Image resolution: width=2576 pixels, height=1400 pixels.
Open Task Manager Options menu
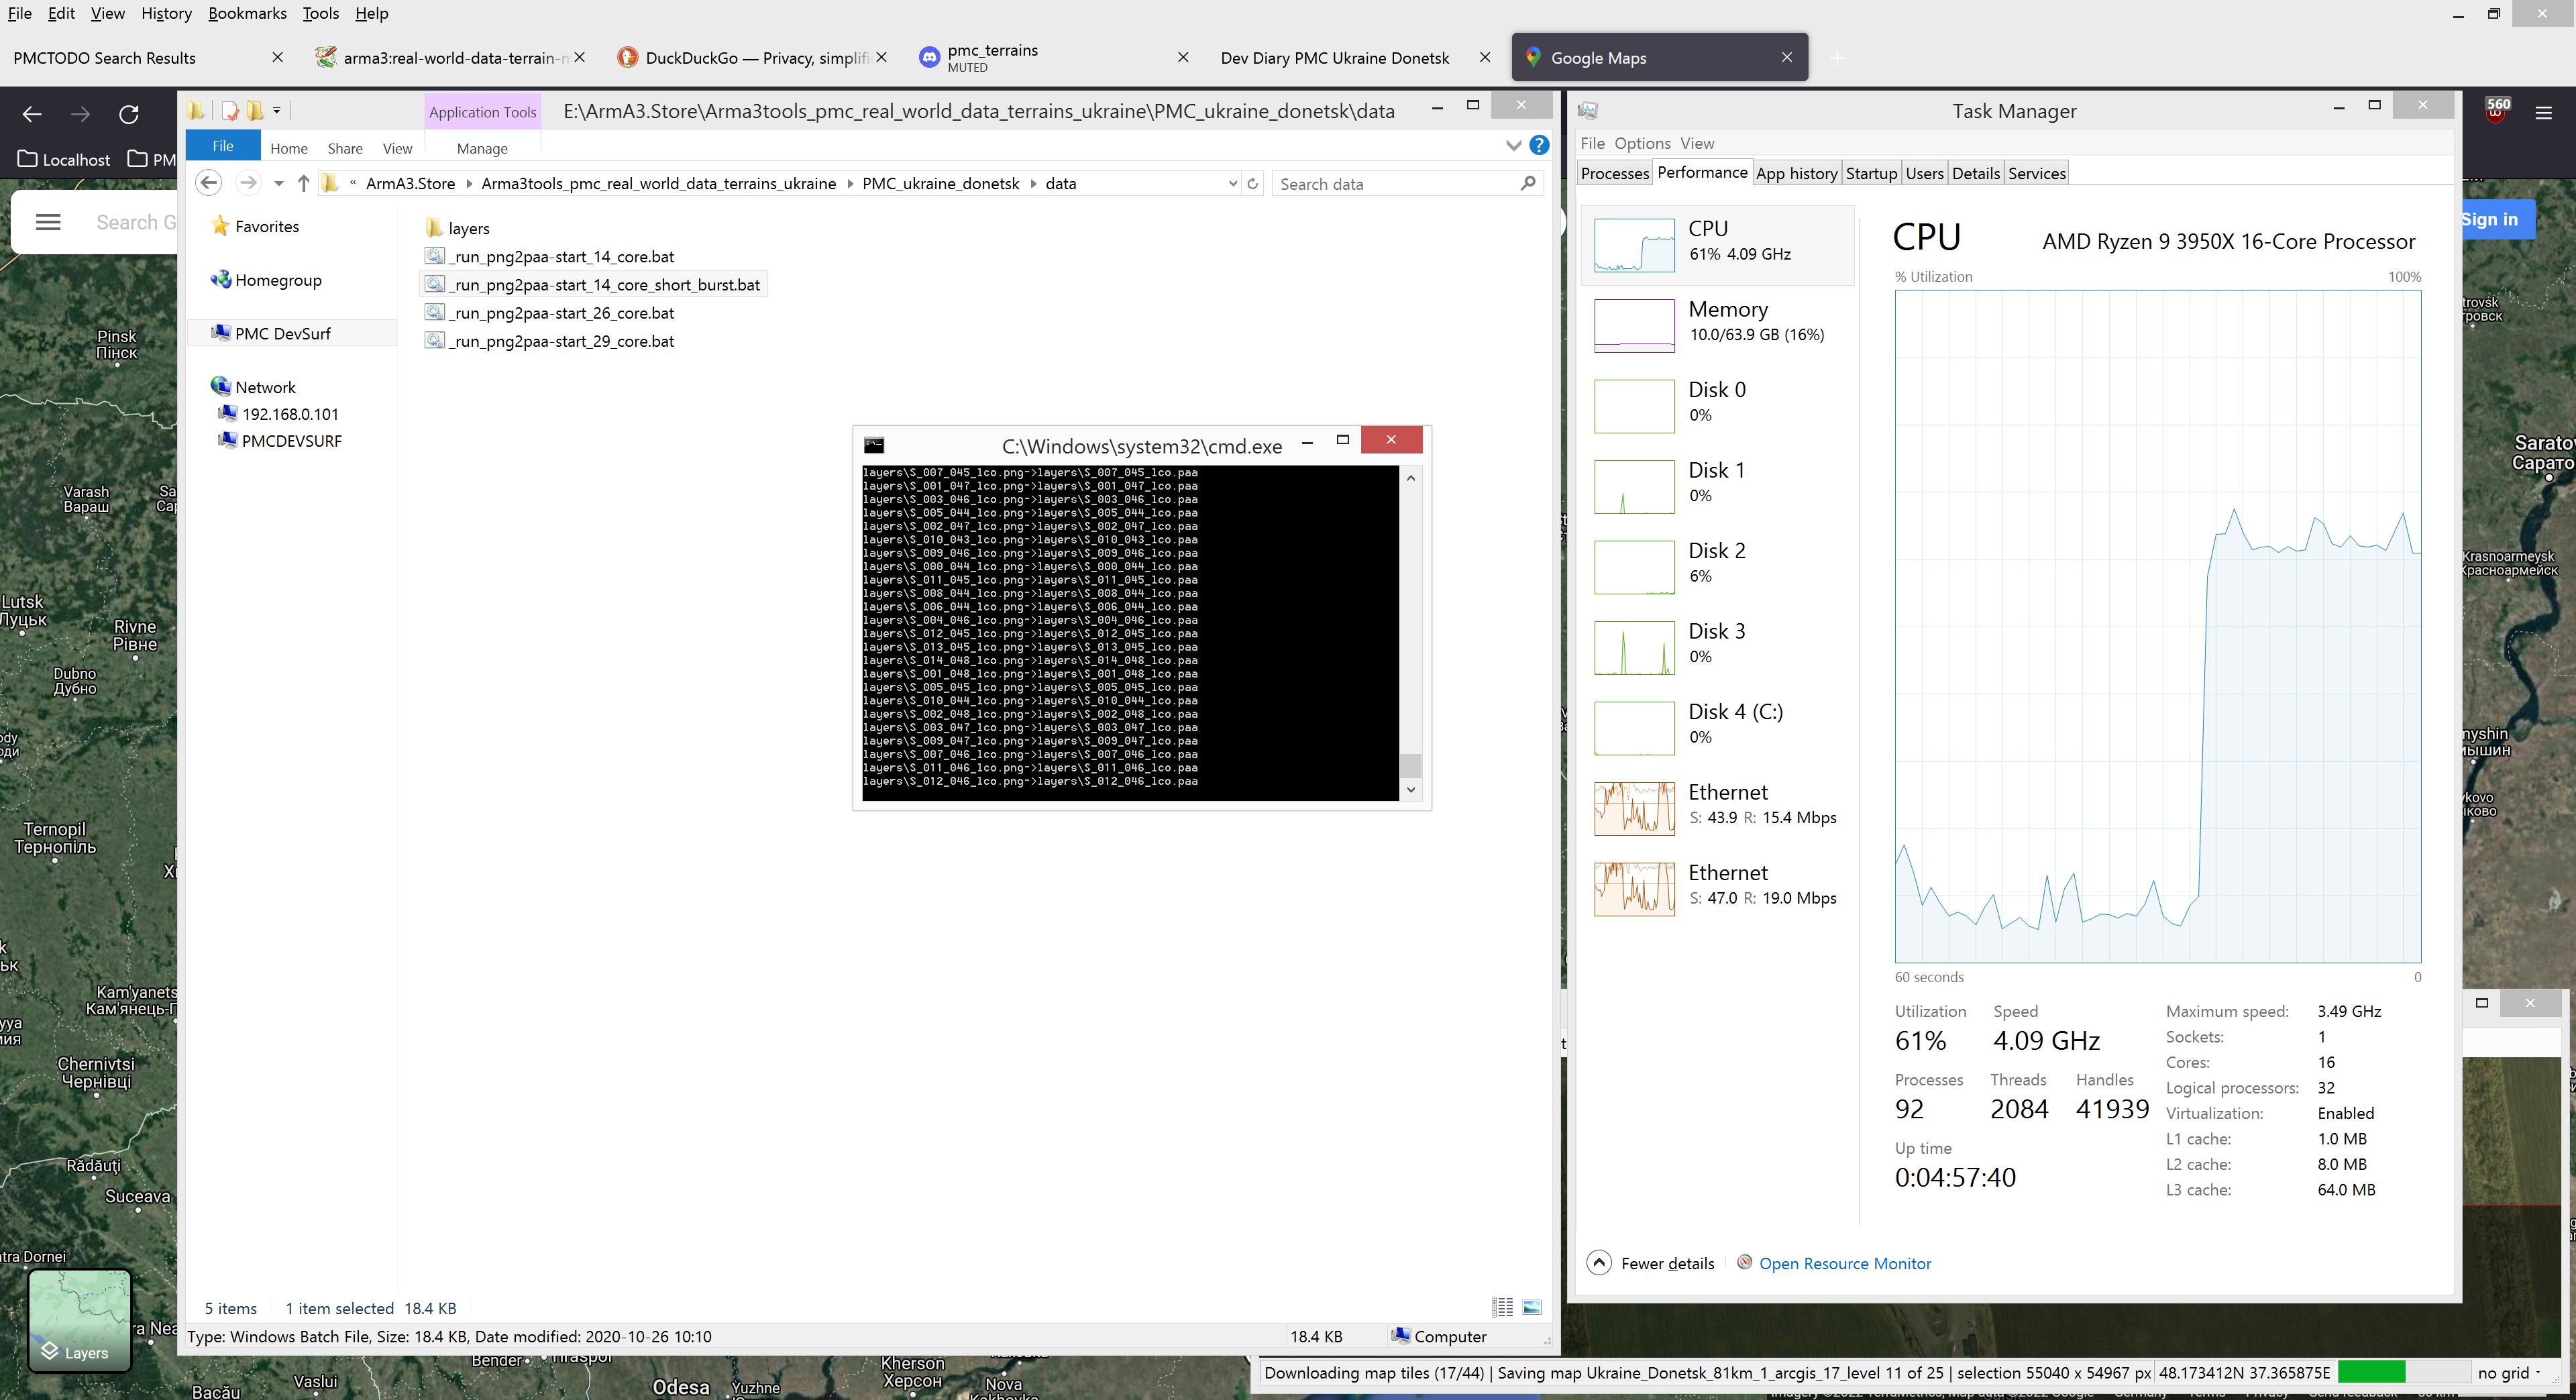point(1642,143)
